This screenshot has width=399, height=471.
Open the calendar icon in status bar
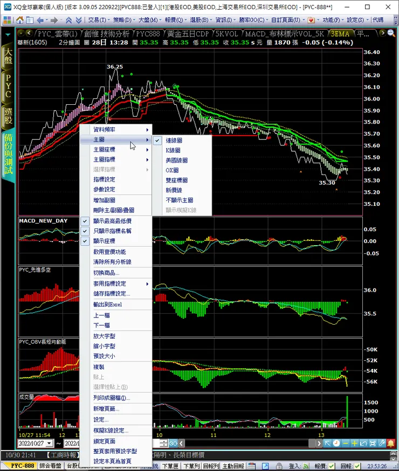pos(252,466)
